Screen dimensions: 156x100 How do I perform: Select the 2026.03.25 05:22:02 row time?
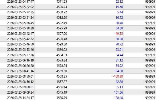click(21, 7)
